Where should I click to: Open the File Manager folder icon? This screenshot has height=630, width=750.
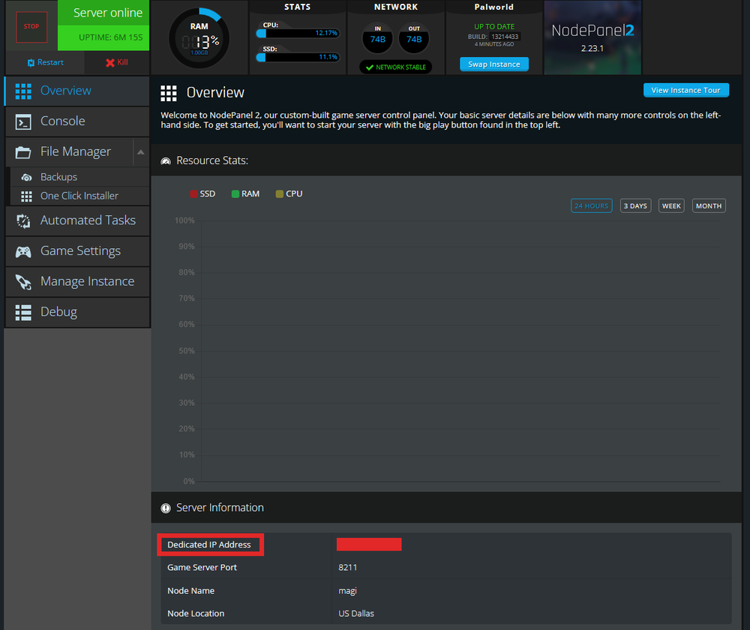click(x=22, y=151)
